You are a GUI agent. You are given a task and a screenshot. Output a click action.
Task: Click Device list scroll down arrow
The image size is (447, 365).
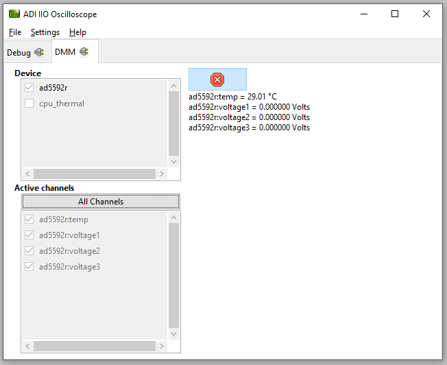173,162
